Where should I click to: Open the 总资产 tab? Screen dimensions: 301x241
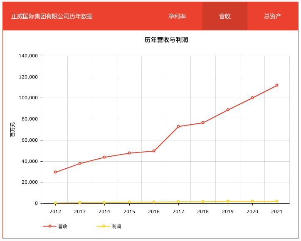272,16
